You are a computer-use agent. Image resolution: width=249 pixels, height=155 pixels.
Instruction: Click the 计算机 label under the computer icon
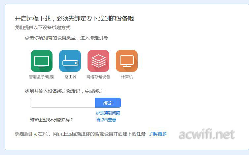127,77
